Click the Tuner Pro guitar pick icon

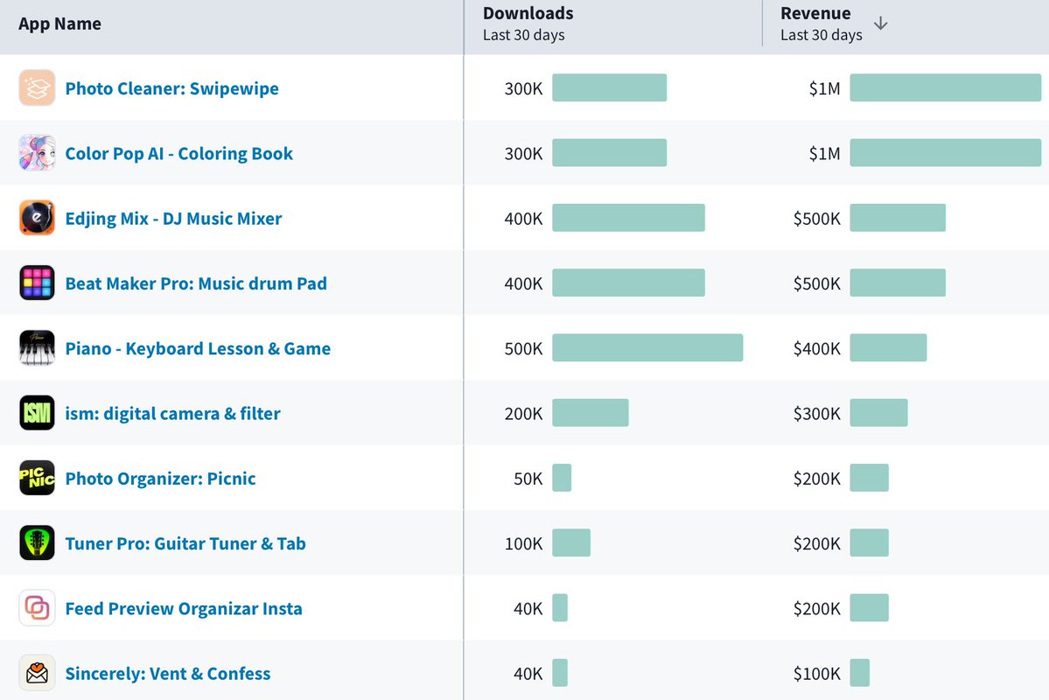point(37,542)
